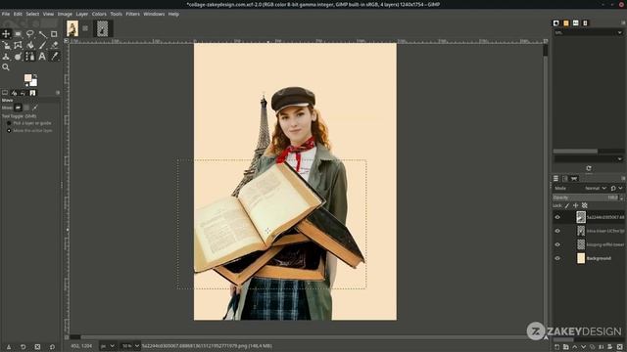Set Move mode to path
This screenshot has height=352, width=627.
click(x=35, y=108)
